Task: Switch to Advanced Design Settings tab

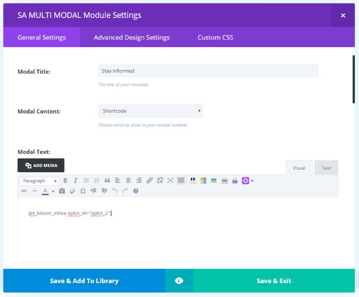Action: (131, 37)
